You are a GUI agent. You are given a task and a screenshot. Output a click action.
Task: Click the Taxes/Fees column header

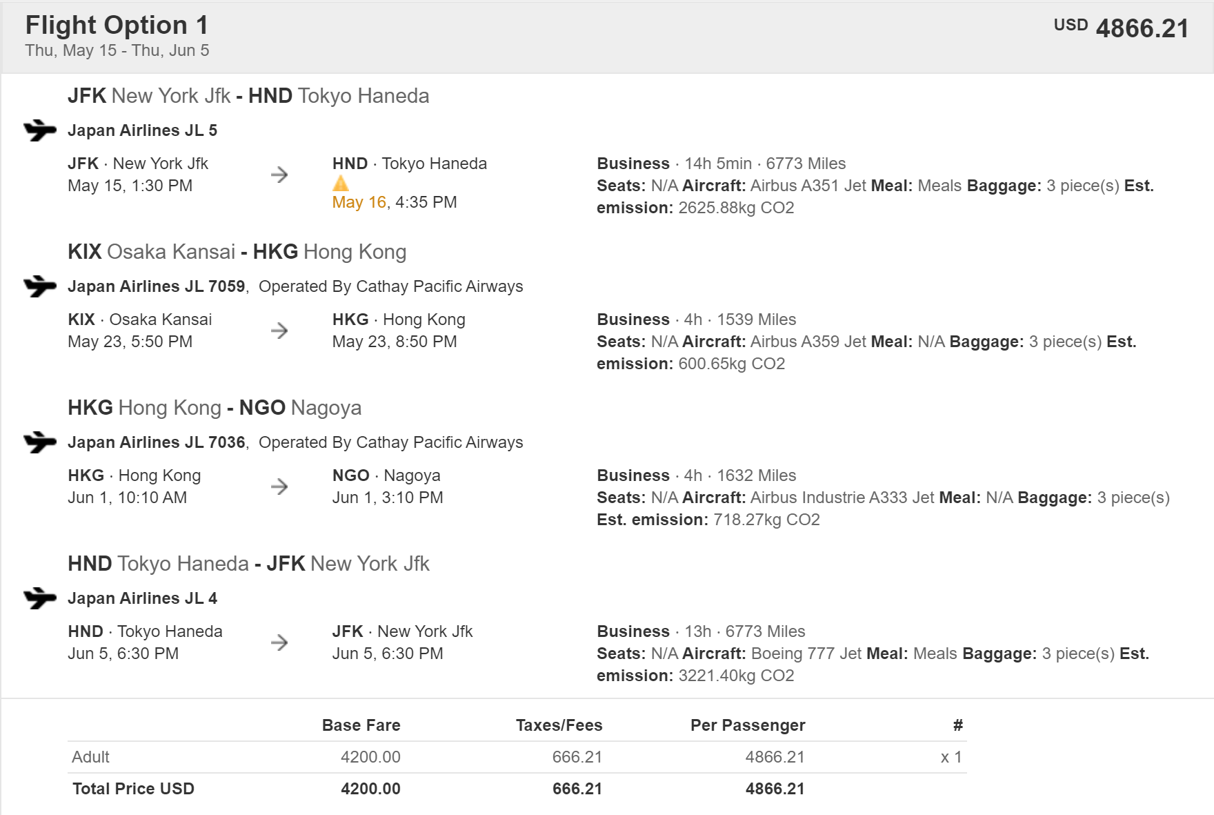(559, 725)
